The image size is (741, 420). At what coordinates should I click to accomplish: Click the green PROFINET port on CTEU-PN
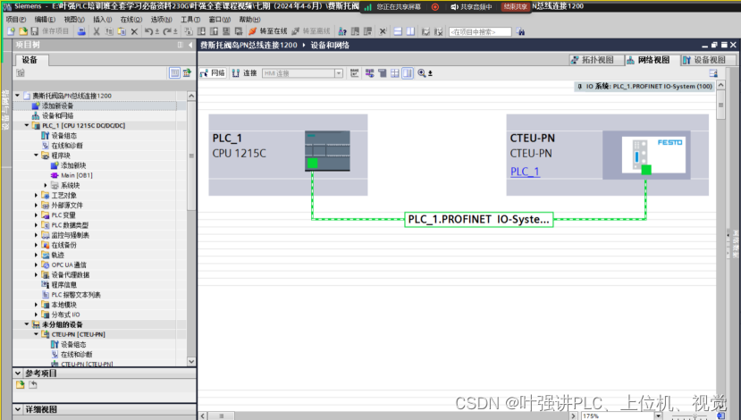[646, 170]
